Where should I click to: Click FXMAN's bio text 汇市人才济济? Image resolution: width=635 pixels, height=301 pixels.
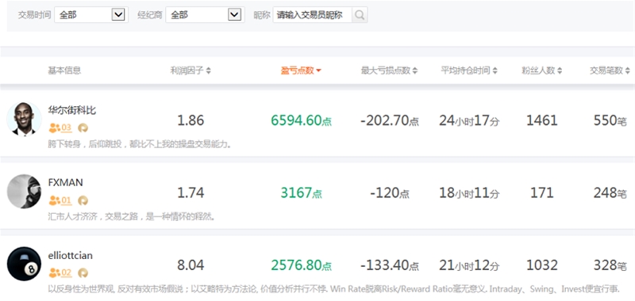coord(131,217)
